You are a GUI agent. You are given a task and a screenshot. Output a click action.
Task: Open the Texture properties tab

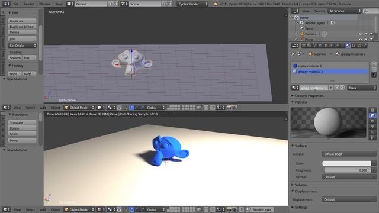[x=354, y=46]
